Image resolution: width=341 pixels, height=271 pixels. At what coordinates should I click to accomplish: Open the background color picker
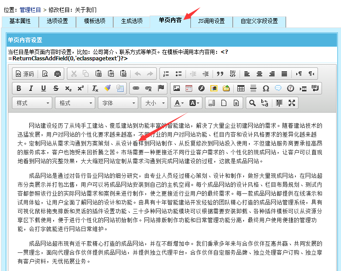(x=194, y=103)
